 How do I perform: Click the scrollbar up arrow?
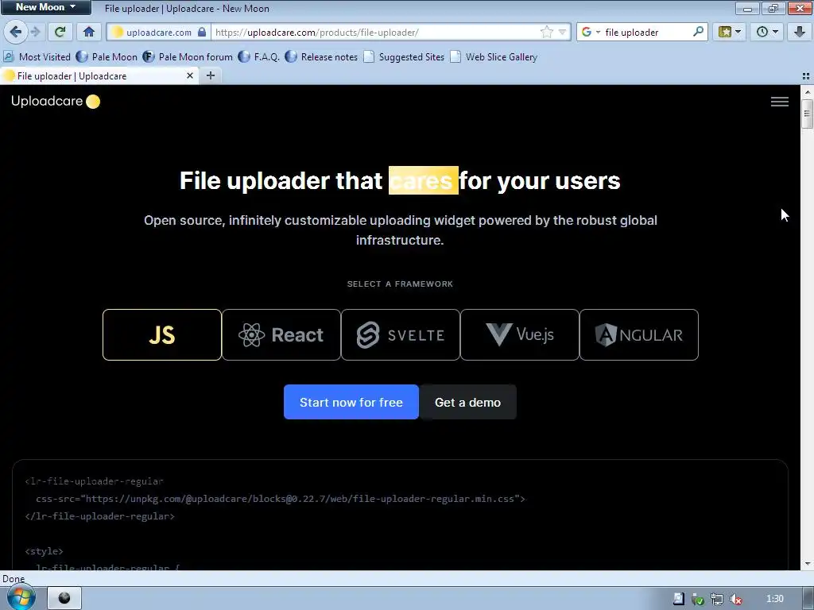[x=807, y=92]
